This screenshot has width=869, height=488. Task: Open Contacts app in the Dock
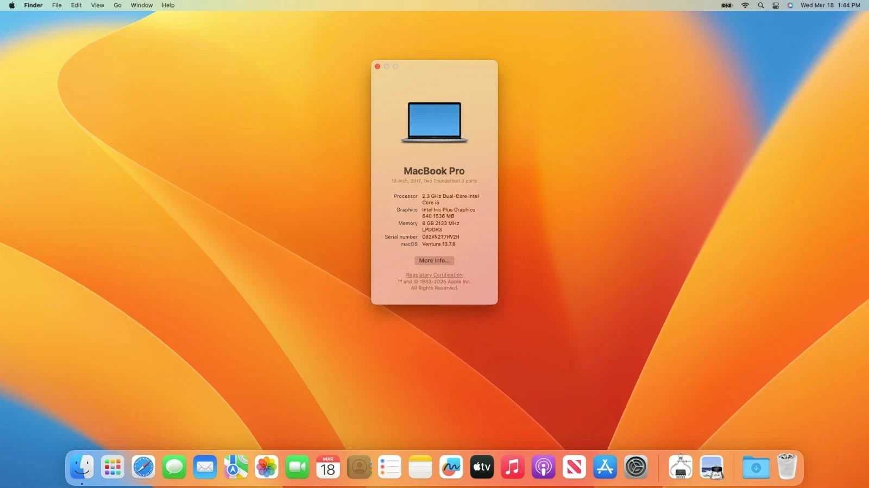coord(359,467)
